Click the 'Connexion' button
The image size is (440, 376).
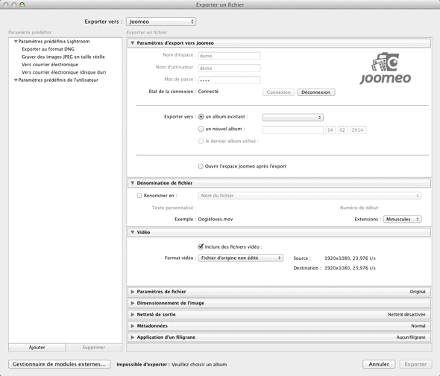click(x=279, y=92)
